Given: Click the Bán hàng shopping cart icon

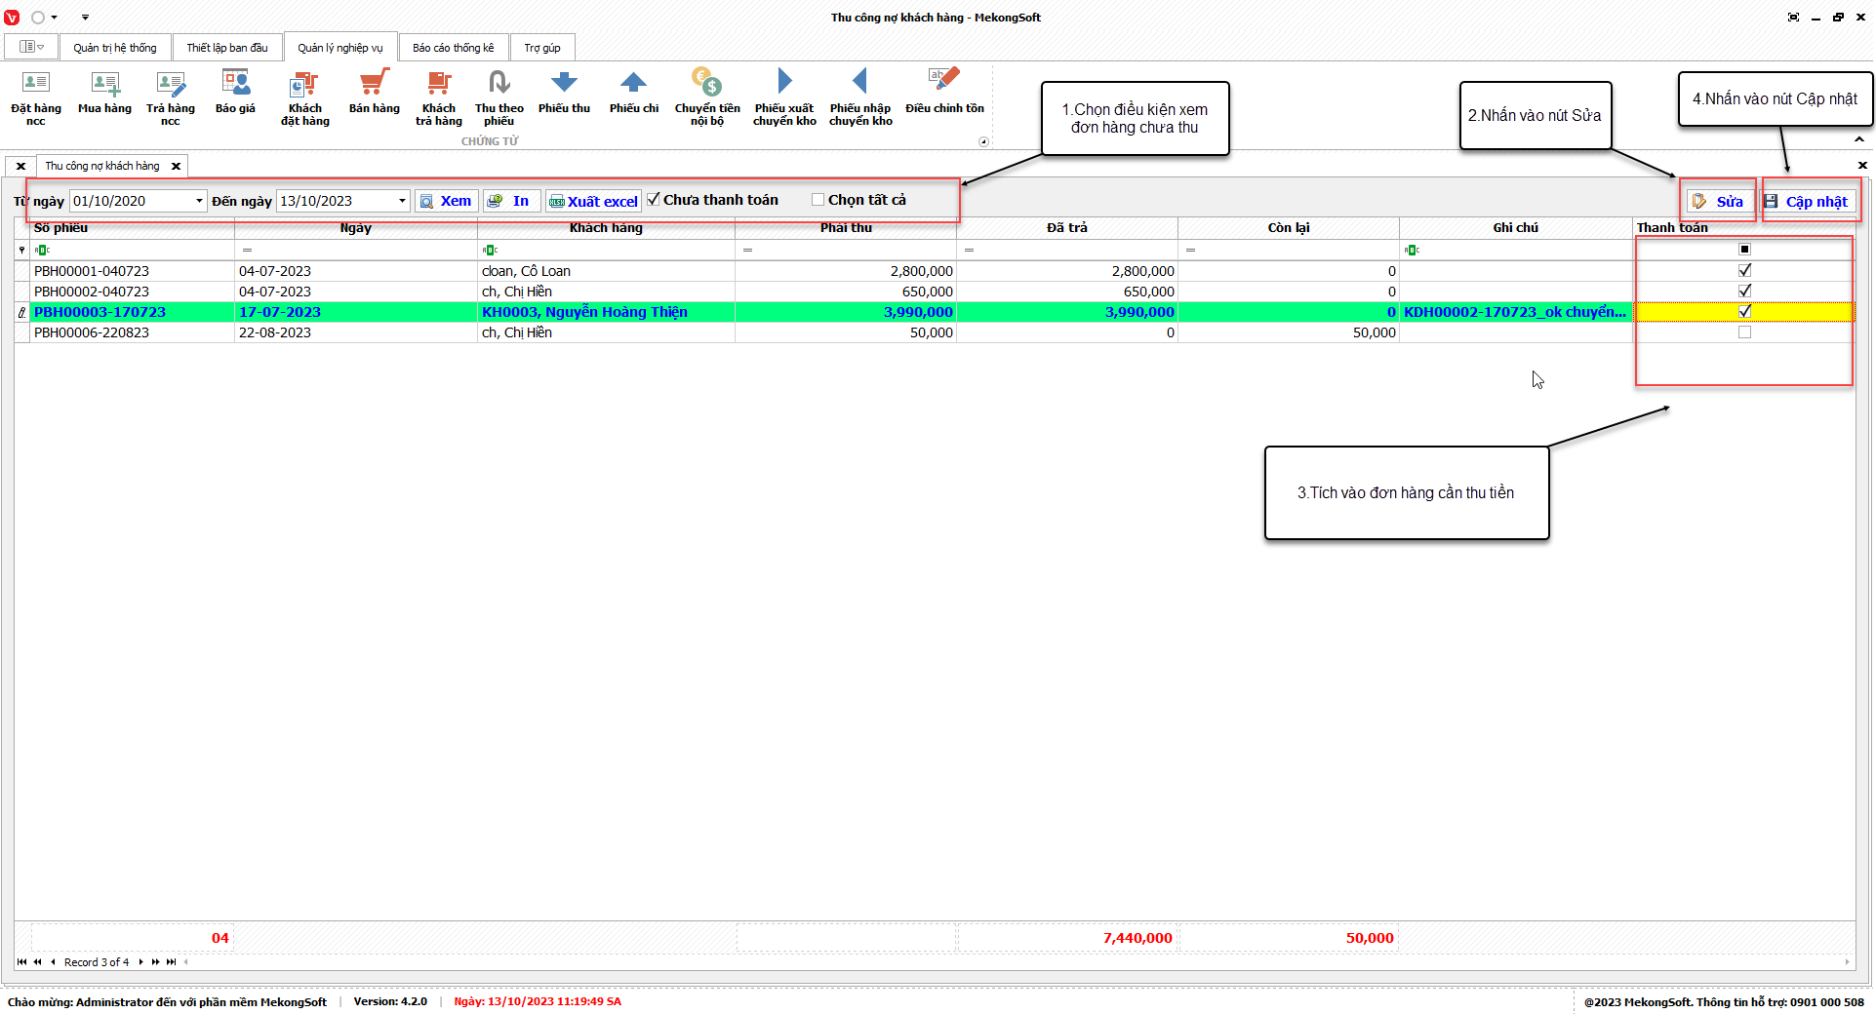Looking at the screenshot, I should point(375,93).
